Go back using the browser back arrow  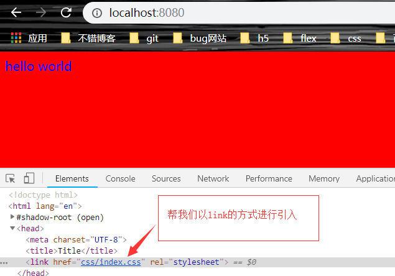point(16,12)
